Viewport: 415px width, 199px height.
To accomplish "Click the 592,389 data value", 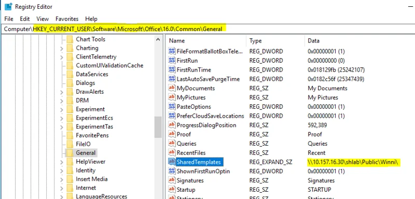I will pos(317,125).
